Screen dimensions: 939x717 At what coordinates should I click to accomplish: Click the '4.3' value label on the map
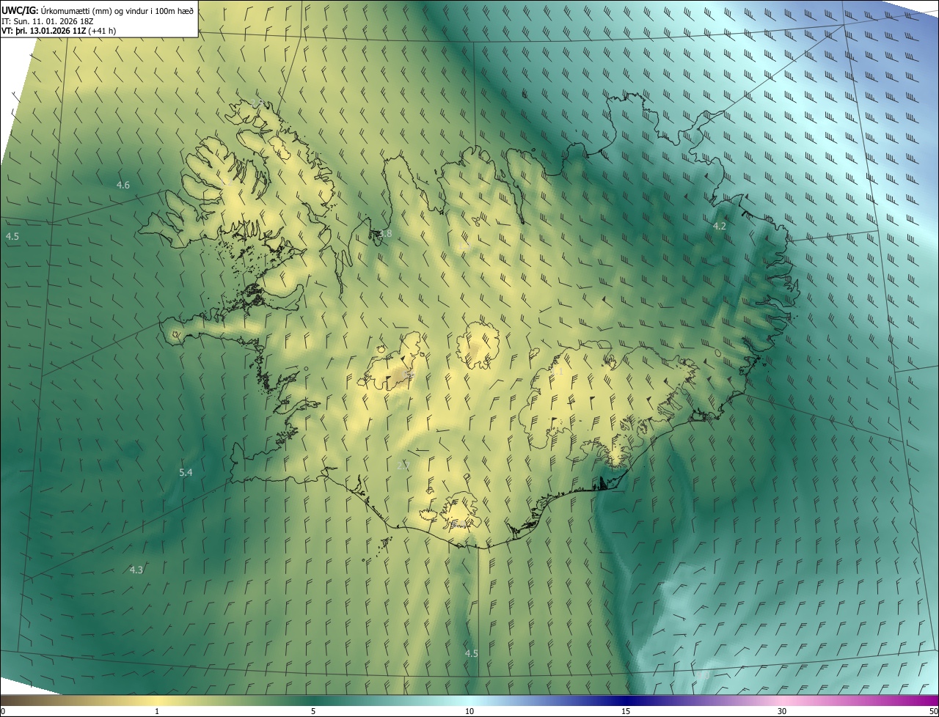pyautogui.click(x=136, y=570)
